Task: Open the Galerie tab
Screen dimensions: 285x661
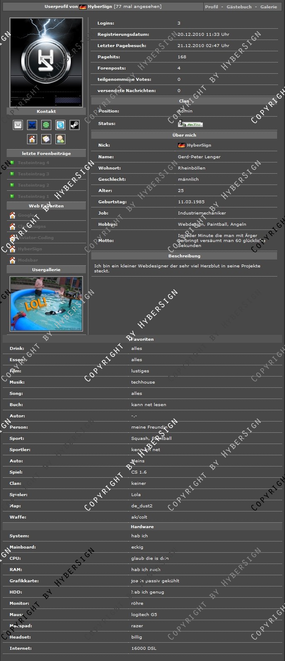Action: (x=268, y=7)
